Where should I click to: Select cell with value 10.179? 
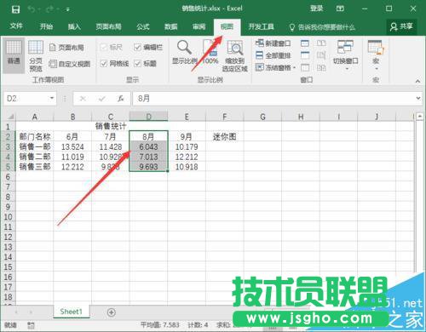point(187,146)
